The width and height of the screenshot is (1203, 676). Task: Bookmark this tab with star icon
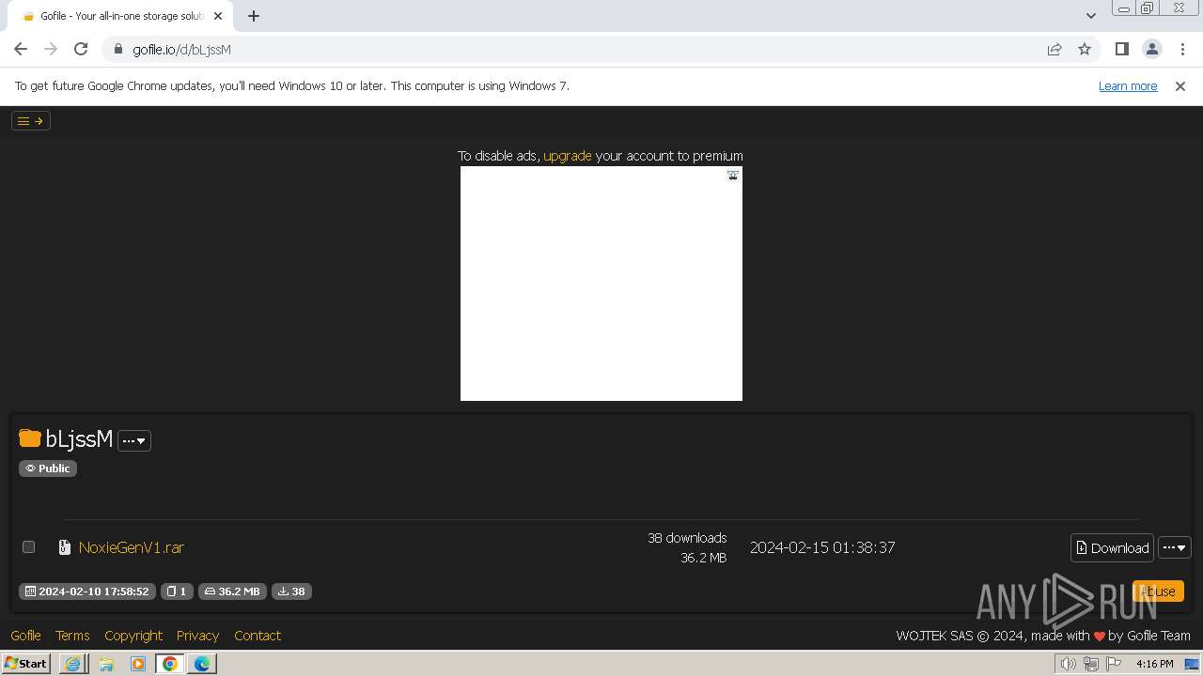1085,49
